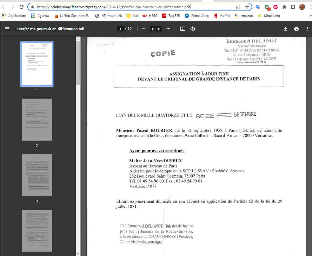Image resolution: width=312 pixels, height=256 pixels.
Task: Click the fit to page icon
Action: tap(182, 29)
